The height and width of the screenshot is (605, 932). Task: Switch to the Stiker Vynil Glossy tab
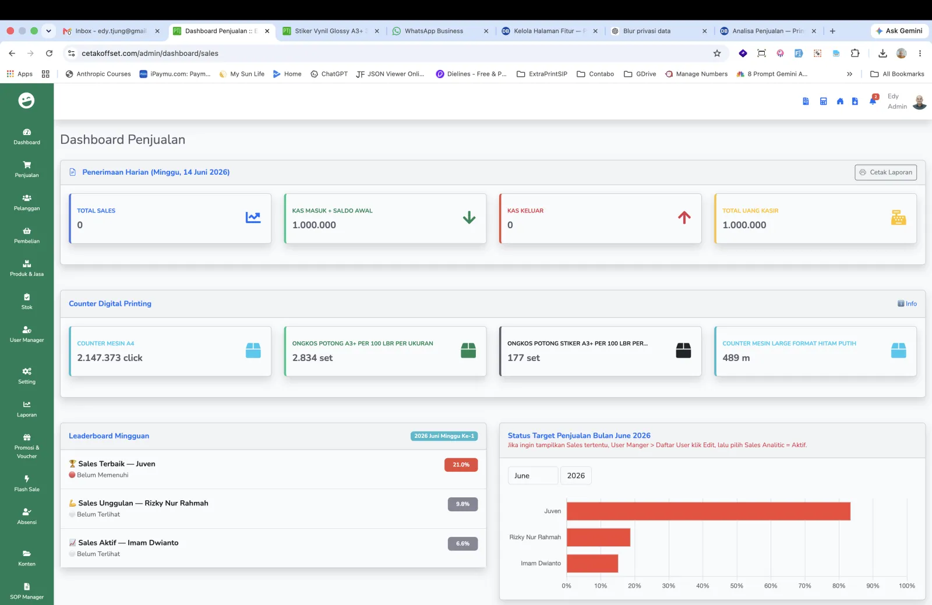331,31
